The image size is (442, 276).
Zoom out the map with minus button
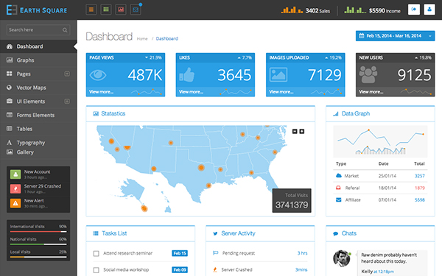tap(295, 131)
